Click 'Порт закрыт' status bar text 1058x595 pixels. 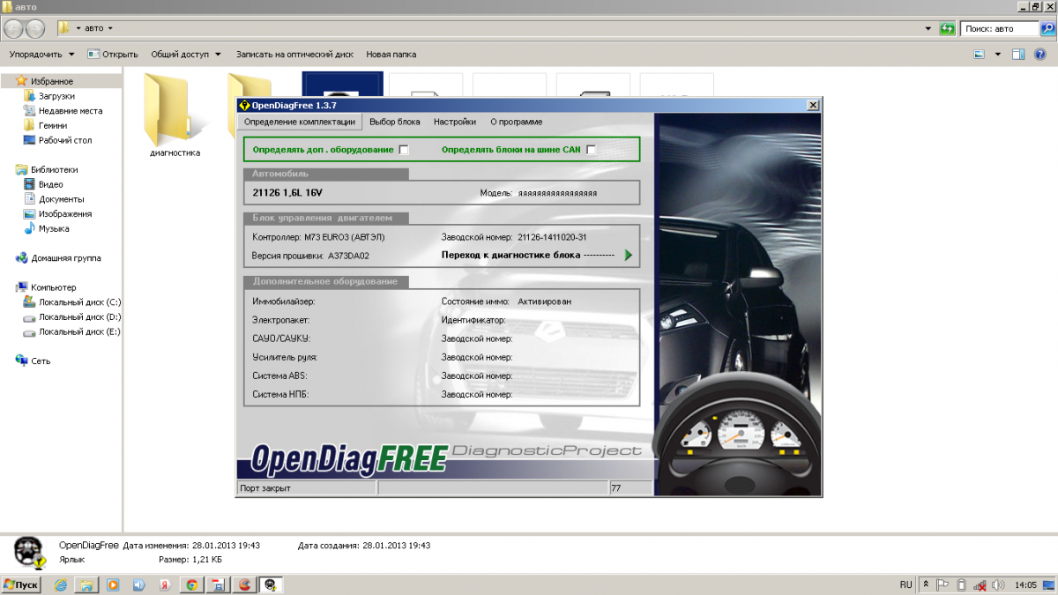[265, 487]
